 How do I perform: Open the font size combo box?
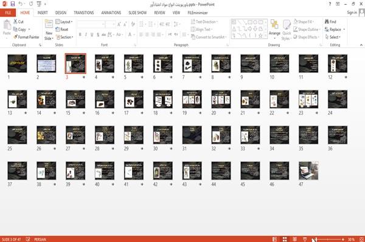tap(110, 24)
